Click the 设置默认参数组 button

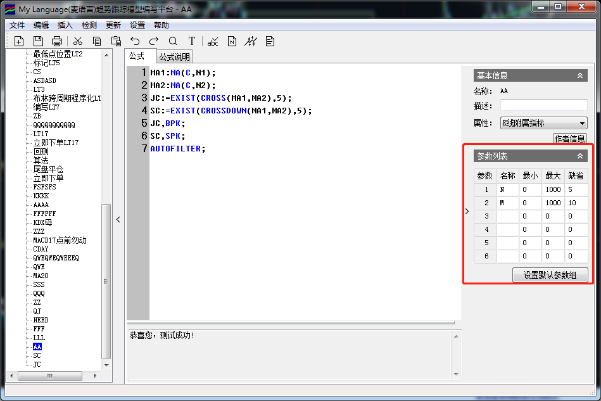pyautogui.click(x=550, y=275)
